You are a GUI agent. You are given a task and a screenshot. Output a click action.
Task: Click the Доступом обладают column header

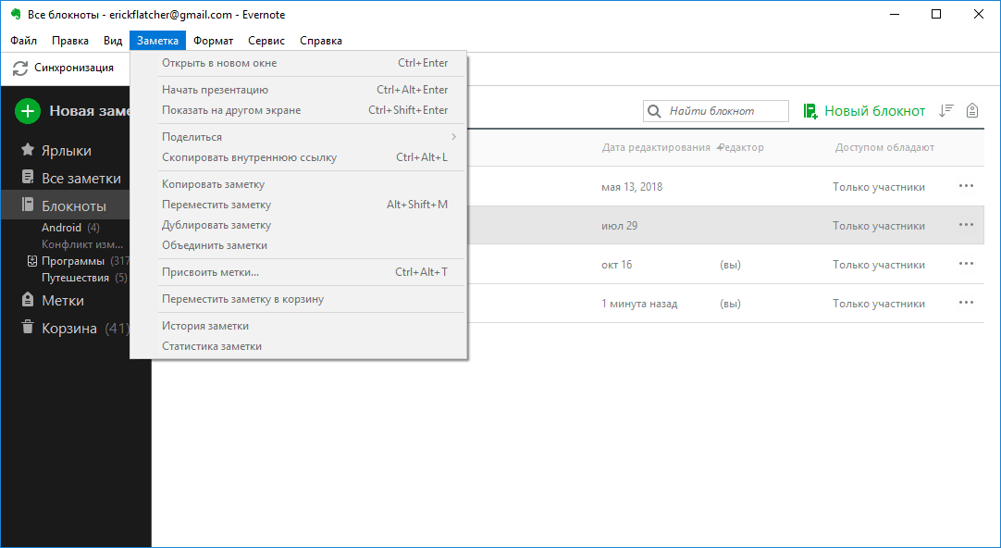coord(884,147)
